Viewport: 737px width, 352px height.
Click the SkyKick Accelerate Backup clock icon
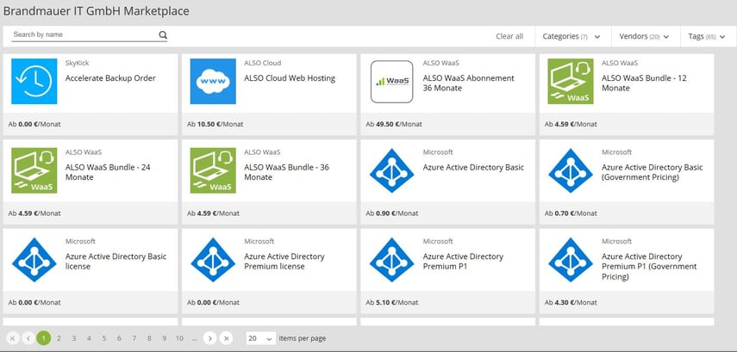(x=34, y=81)
